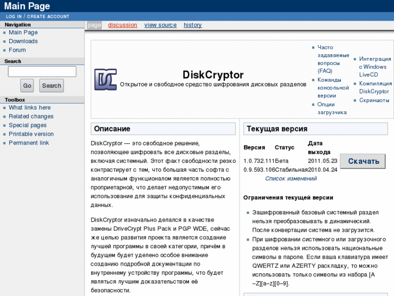Click the Дата выхода column header

point(319,148)
